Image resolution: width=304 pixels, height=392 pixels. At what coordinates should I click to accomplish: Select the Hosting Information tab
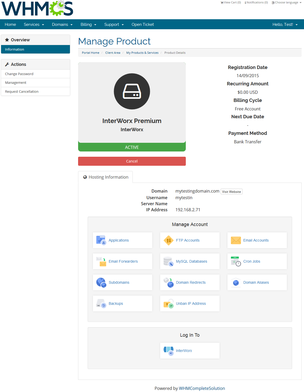106,177
